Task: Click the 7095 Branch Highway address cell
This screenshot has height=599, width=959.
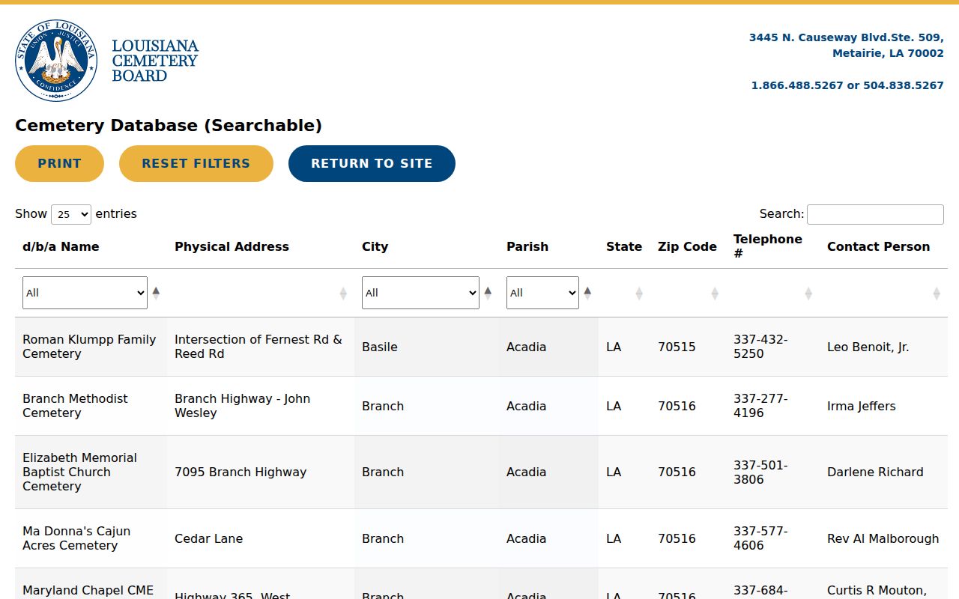Action: (261, 472)
